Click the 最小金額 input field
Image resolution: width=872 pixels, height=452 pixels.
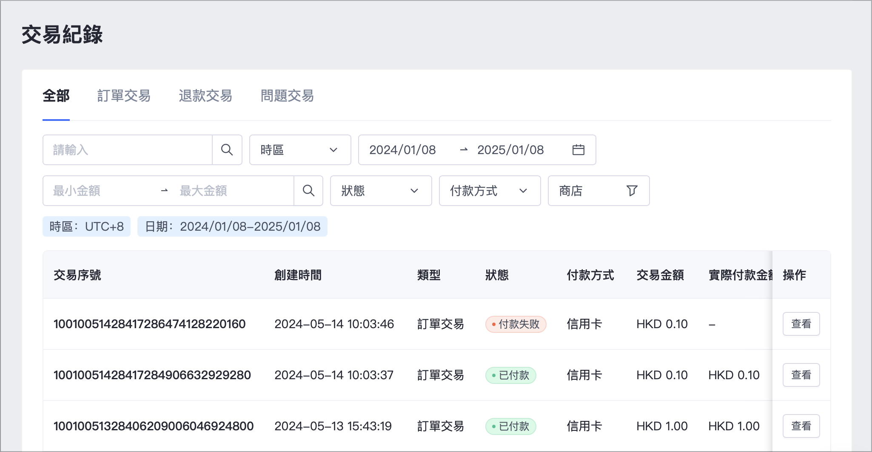pyautogui.click(x=102, y=191)
